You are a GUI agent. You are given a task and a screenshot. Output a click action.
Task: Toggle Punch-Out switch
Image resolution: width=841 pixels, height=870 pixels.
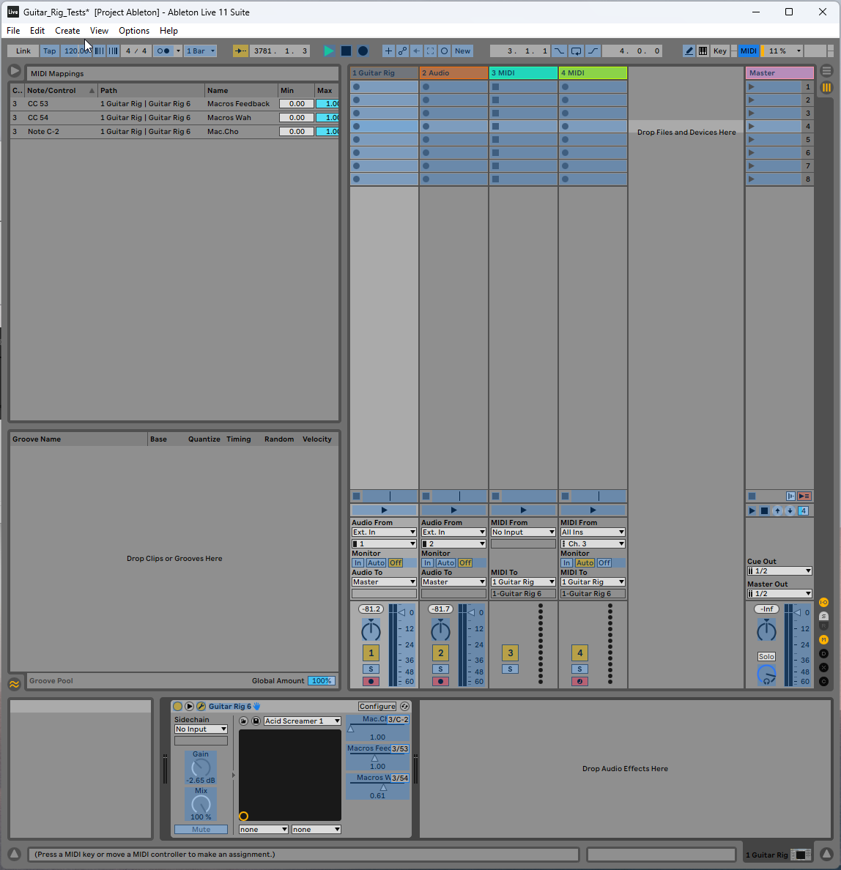tap(593, 51)
